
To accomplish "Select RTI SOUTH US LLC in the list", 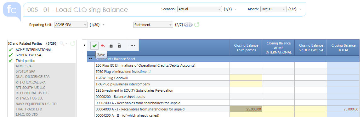I will click(x=31, y=88).
